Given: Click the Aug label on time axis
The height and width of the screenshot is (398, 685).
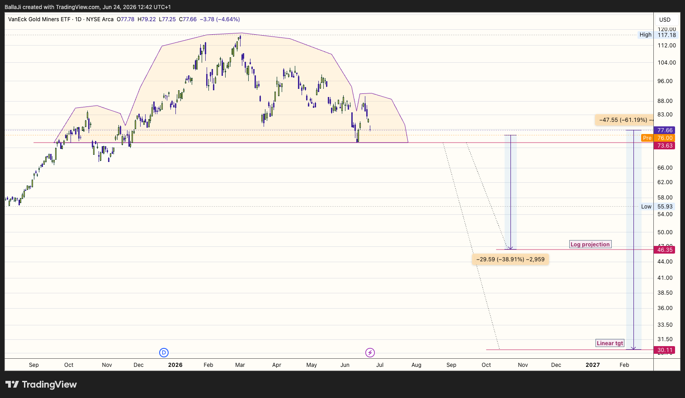Looking at the screenshot, I should (x=416, y=365).
